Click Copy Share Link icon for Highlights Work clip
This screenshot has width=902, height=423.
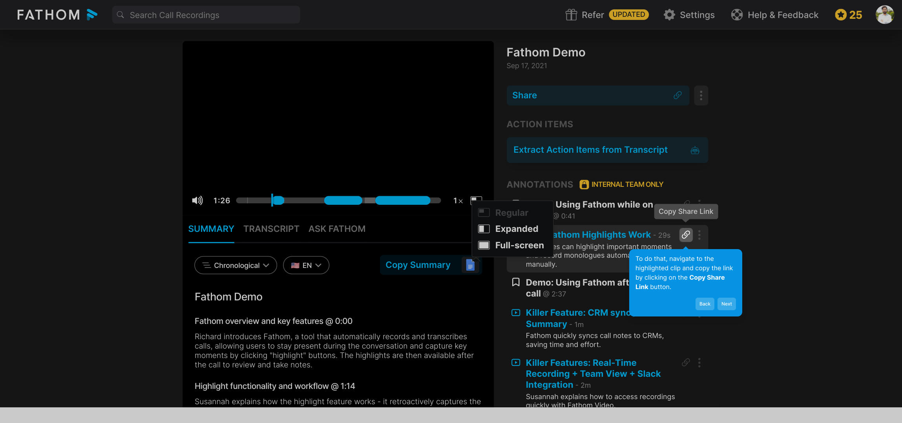[x=686, y=235]
